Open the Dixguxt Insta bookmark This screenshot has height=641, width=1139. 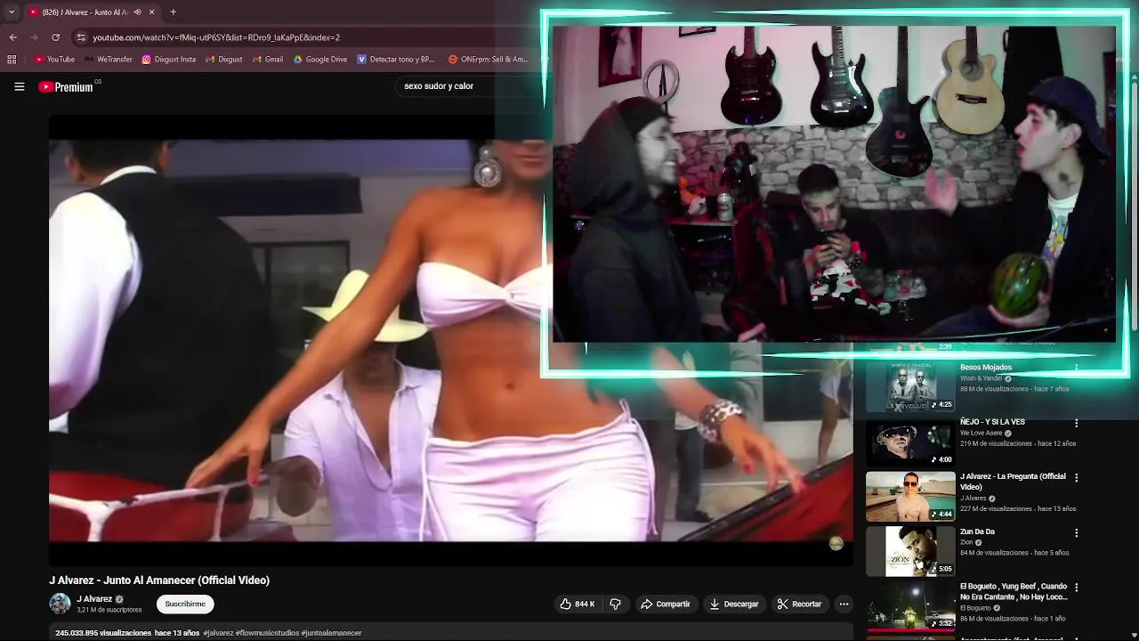[x=169, y=60]
